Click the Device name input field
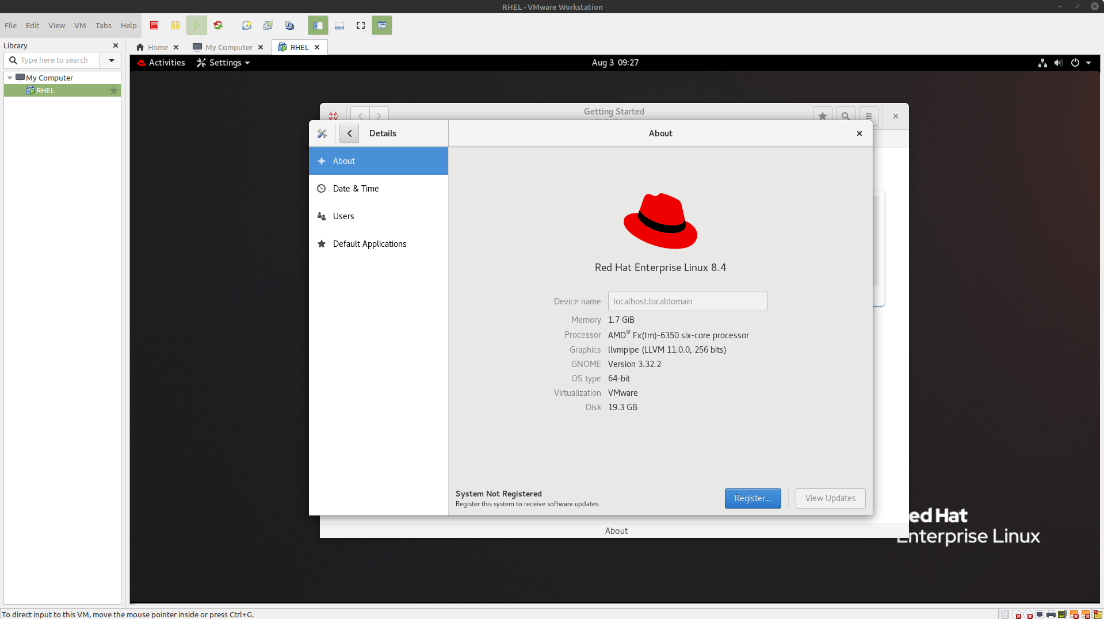 click(x=687, y=301)
